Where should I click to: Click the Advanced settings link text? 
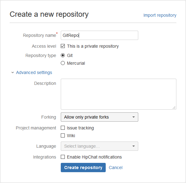coord(34,72)
